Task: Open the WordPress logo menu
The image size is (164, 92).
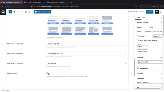Action: (x=3, y=12)
